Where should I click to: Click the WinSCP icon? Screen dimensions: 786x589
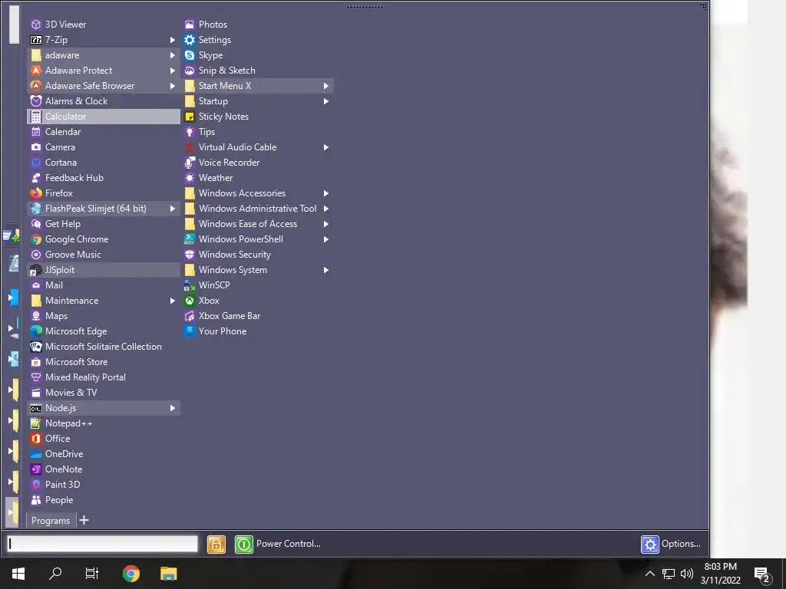click(x=190, y=285)
